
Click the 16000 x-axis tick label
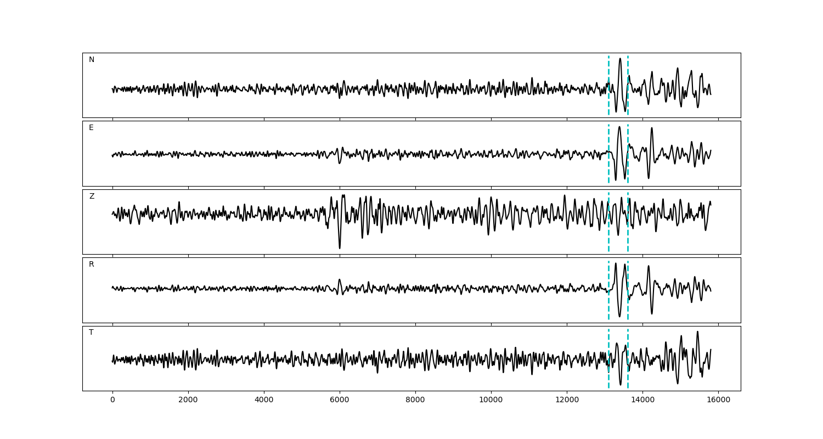718,401
